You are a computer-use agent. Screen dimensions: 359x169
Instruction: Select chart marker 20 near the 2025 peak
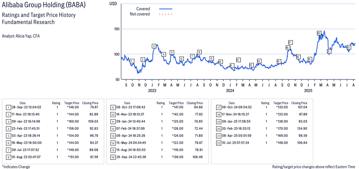point(319,33)
